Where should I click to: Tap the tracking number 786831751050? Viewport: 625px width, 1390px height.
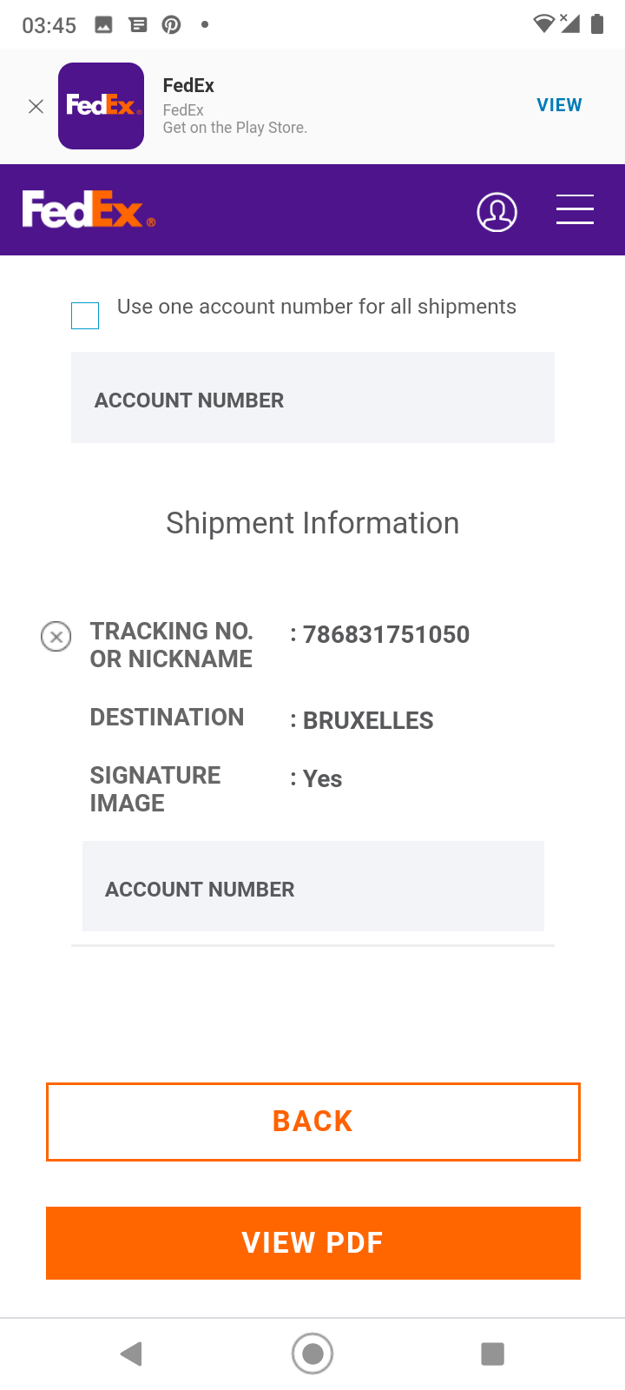(x=386, y=635)
